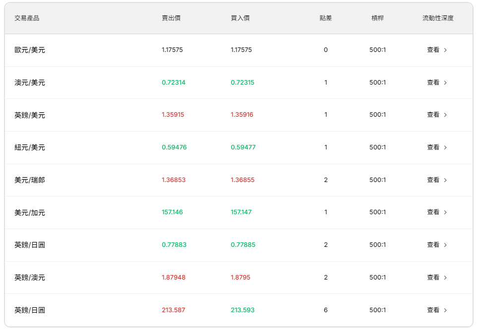Click the 點差 column header
Image resolution: width=478 pixels, height=330 pixels.
pyautogui.click(x=326, y=18)
